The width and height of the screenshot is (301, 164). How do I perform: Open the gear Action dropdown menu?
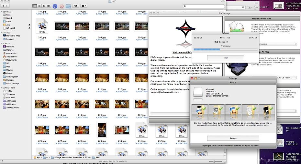click(84, 6)
